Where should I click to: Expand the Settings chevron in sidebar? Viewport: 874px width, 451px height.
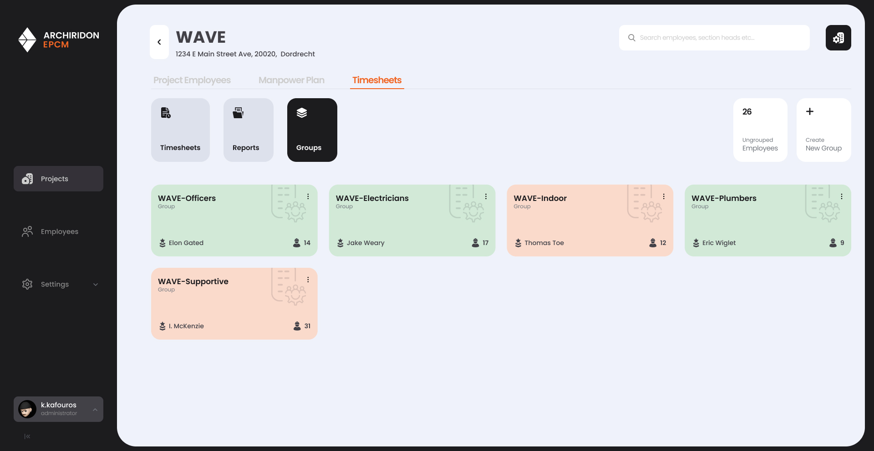[96, 285]
